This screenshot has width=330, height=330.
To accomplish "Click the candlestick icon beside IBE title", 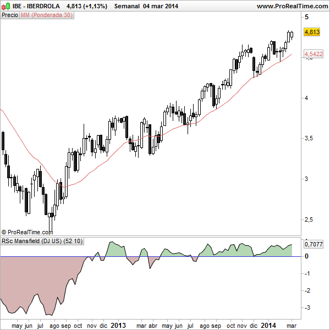I will click(x=5, y=6).
